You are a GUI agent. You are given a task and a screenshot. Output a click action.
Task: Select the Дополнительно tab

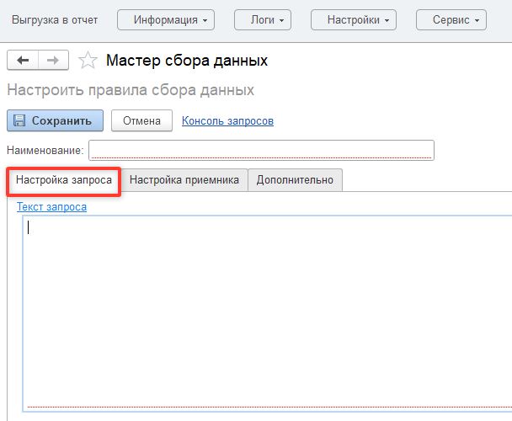pos(295,180)
